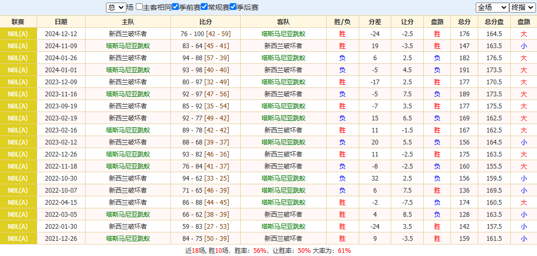Uncheck the 季前赛 checkbox
Viewport: 537px width, 256px height.
tap(175, 7)
